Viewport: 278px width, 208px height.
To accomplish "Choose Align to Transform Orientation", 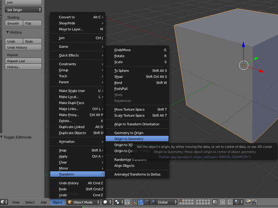I will (137, 124).
